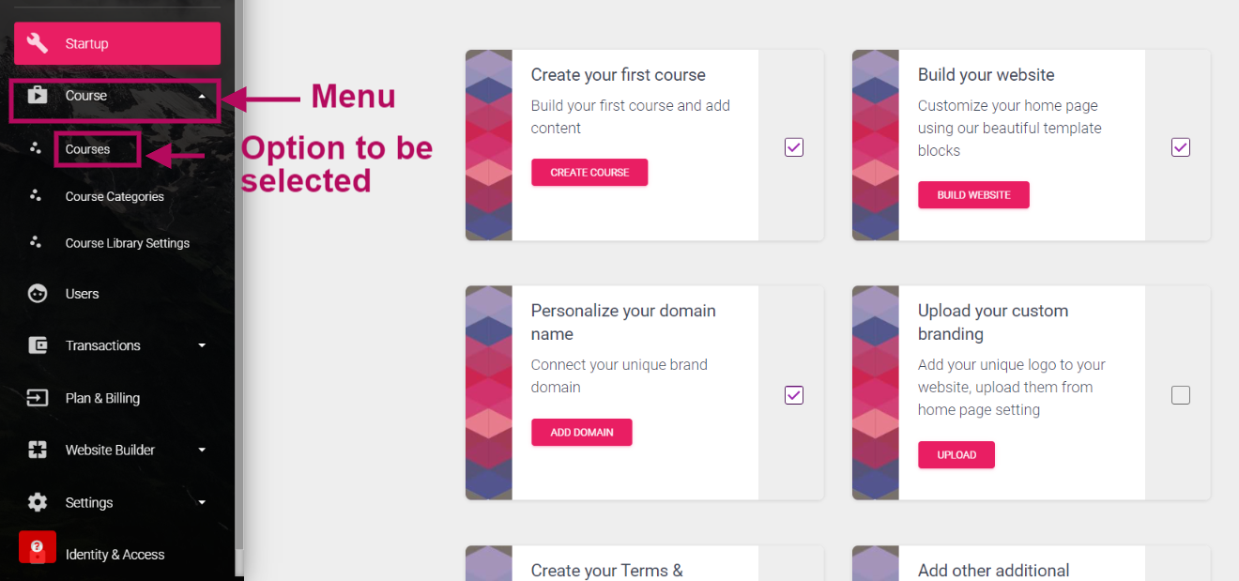Click the Settings gear icon

pyautogui.click(x=38, y=502)
